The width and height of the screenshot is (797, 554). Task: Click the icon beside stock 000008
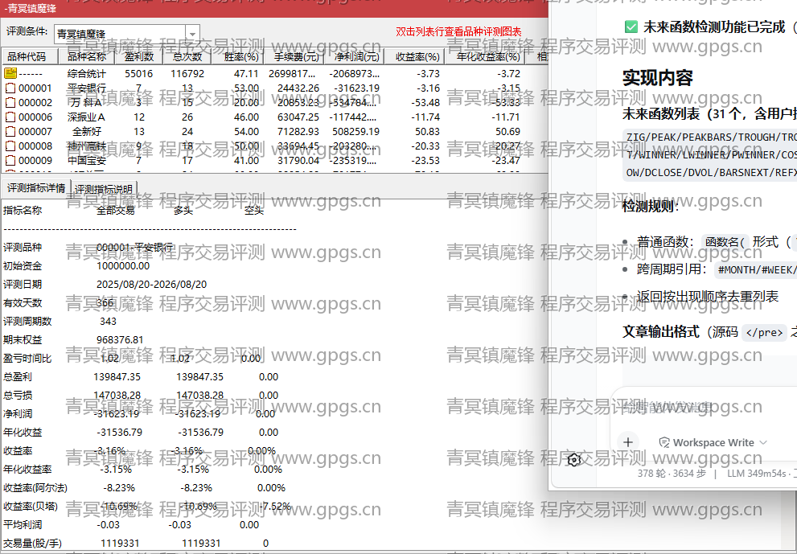click(10, 146)
